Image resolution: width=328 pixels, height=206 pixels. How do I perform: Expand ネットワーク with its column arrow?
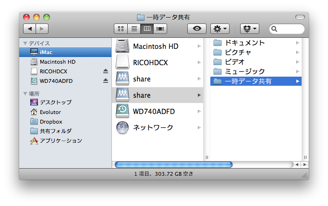coord(199,127)
